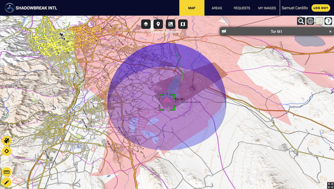Click the Tor-M1 triangle map marker
Viewport: 334px width, 189px height.
(x=167, y=101)
